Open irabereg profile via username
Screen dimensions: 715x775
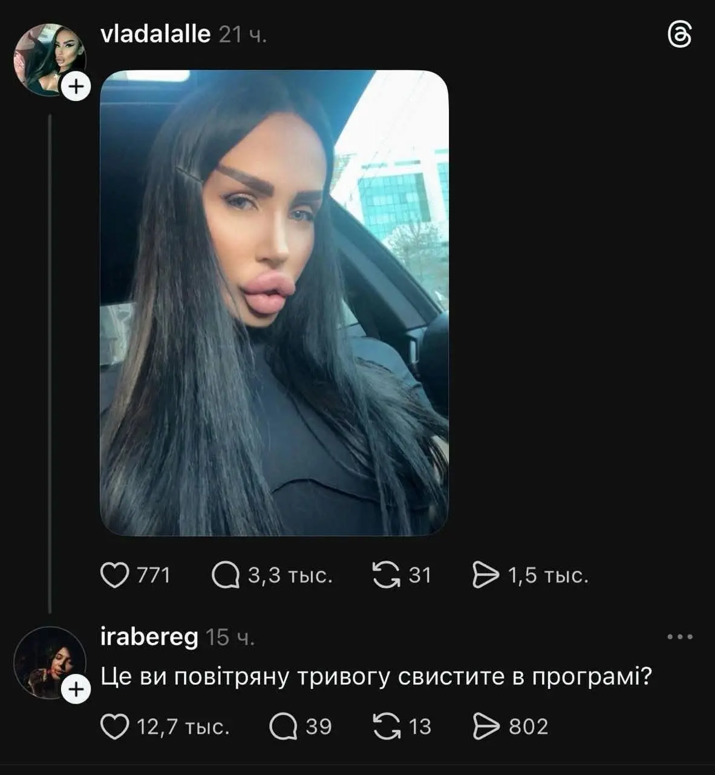(149, 638)
